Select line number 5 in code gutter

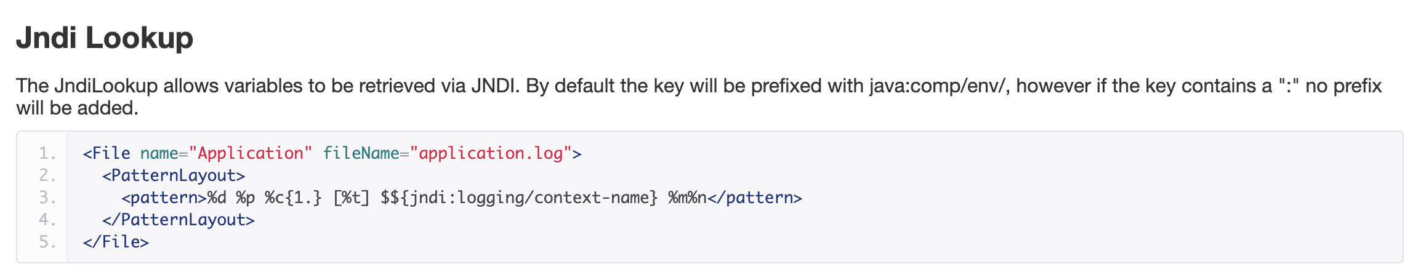(x=47, y=242)
